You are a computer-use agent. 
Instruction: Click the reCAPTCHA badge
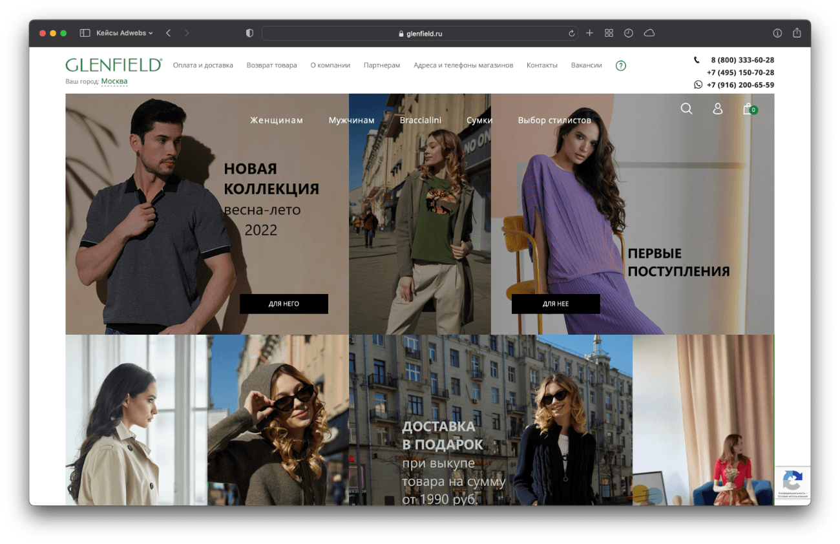pos(792,483)
